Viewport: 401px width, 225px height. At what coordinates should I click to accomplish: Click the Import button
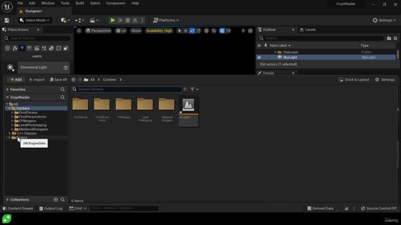(x=37, y=79)
